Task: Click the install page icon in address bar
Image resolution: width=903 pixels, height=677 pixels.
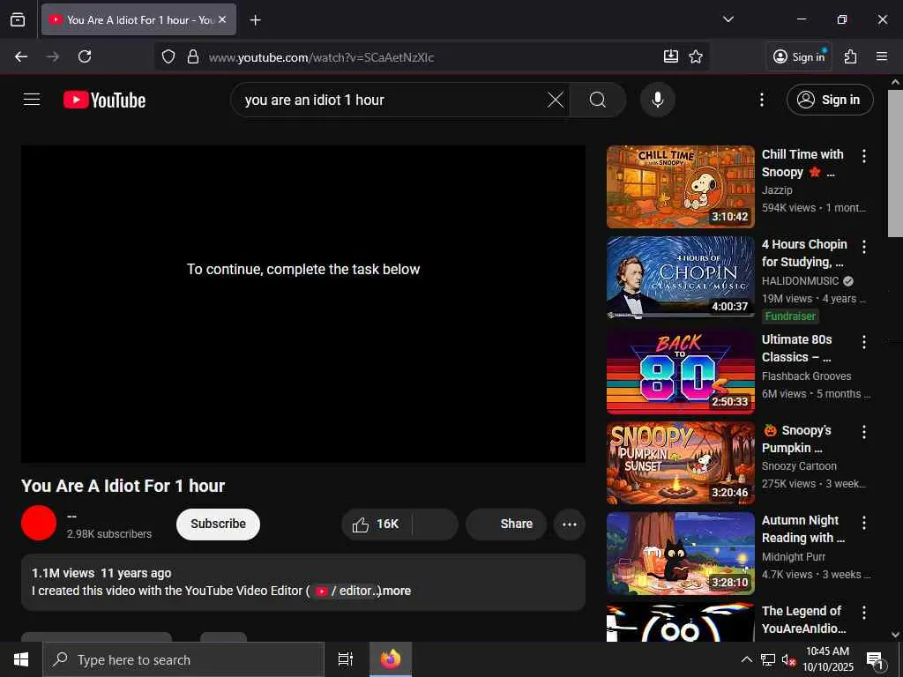Action: pos(670,56)
